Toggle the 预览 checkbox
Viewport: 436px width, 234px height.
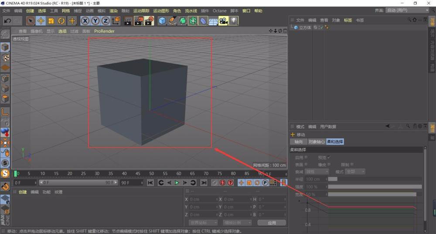329,158
